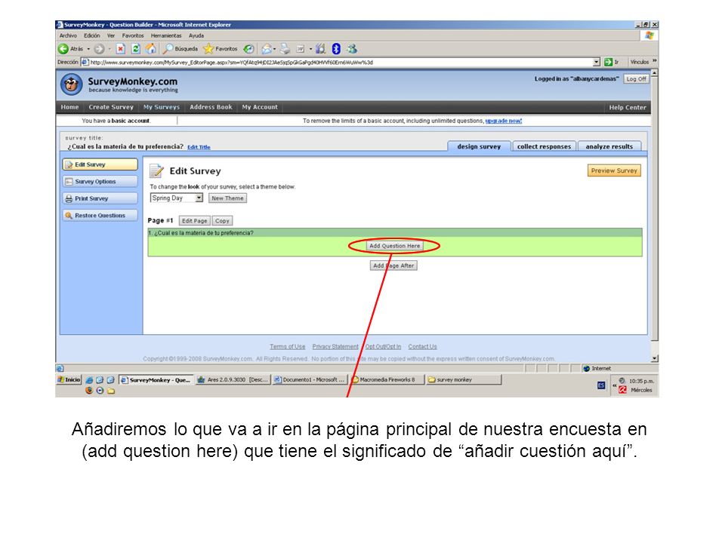Click the browser address URL field
This screenshot has height=543, width=725.
[x=341, y=62]
